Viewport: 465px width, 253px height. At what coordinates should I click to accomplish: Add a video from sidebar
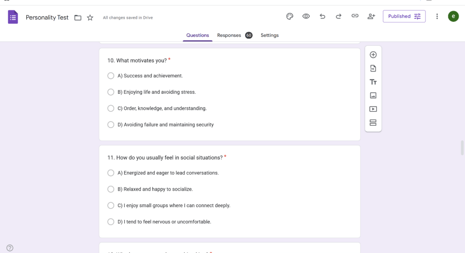(x=373, y=109)
